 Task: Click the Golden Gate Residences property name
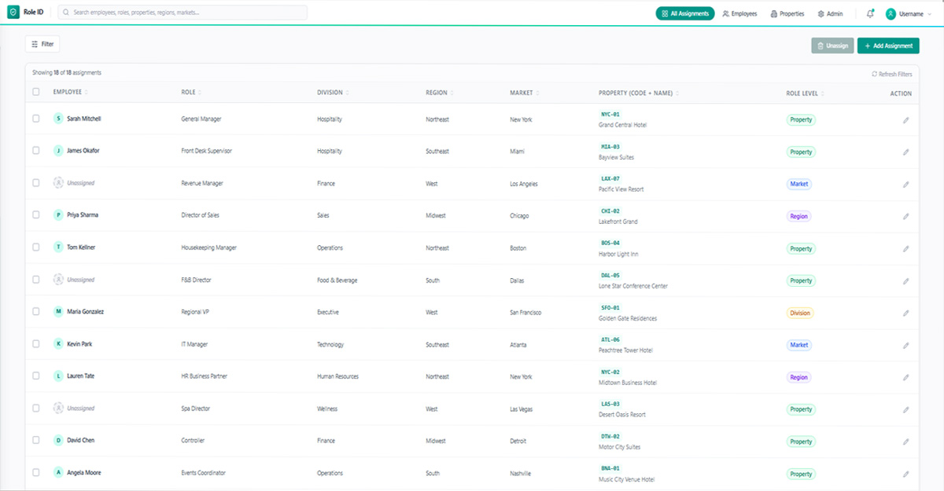click(x=628, y=318)
